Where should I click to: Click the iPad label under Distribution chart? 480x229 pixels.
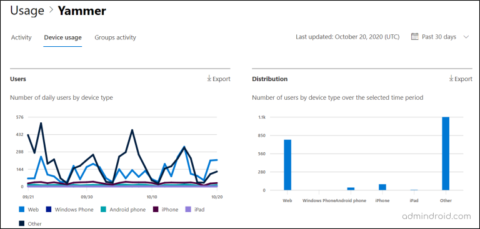click(414, 200)
